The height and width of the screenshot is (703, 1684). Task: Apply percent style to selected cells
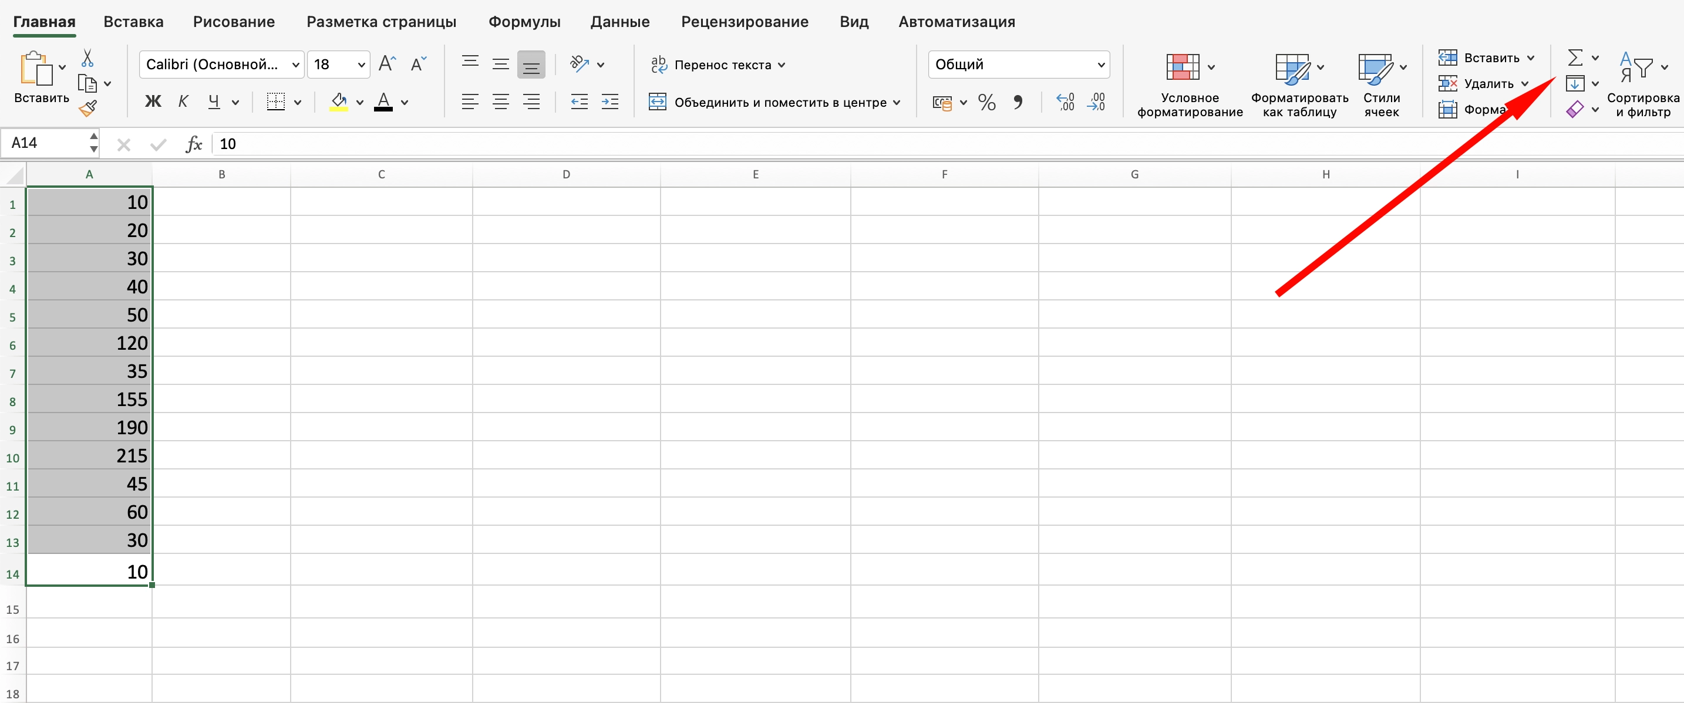tap(986, 102)
